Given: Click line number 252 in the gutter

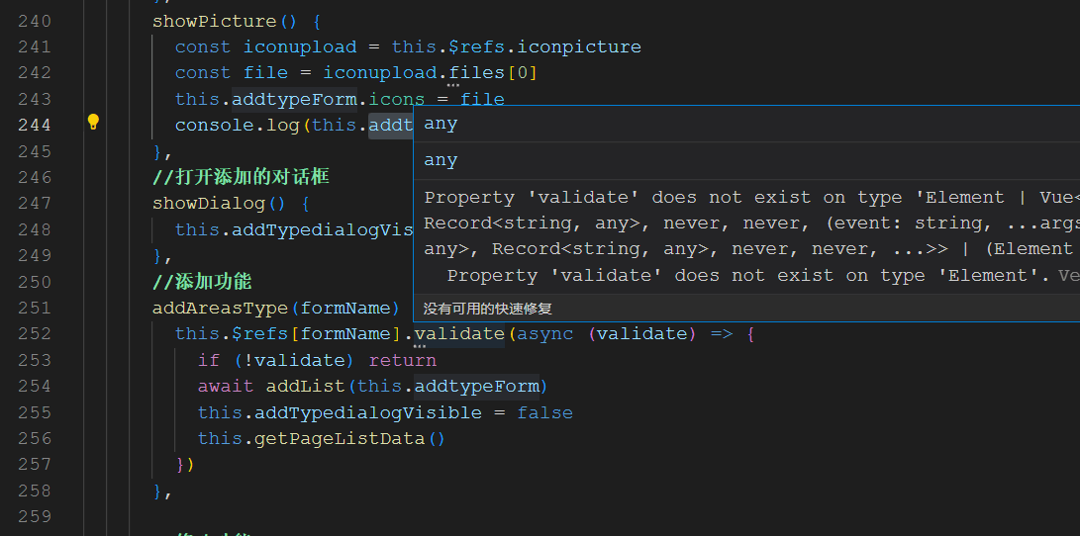Looking at the screenshot, I should (35, 333).
